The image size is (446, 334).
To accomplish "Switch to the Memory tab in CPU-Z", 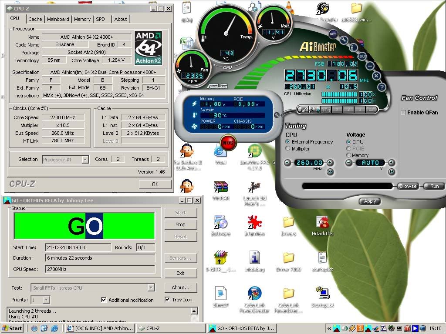I will point(82,19).
